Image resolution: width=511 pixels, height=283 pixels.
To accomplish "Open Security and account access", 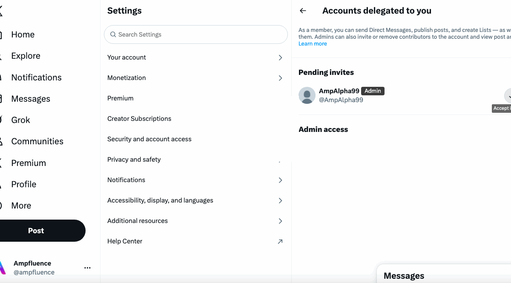I will tap(149, 139).
